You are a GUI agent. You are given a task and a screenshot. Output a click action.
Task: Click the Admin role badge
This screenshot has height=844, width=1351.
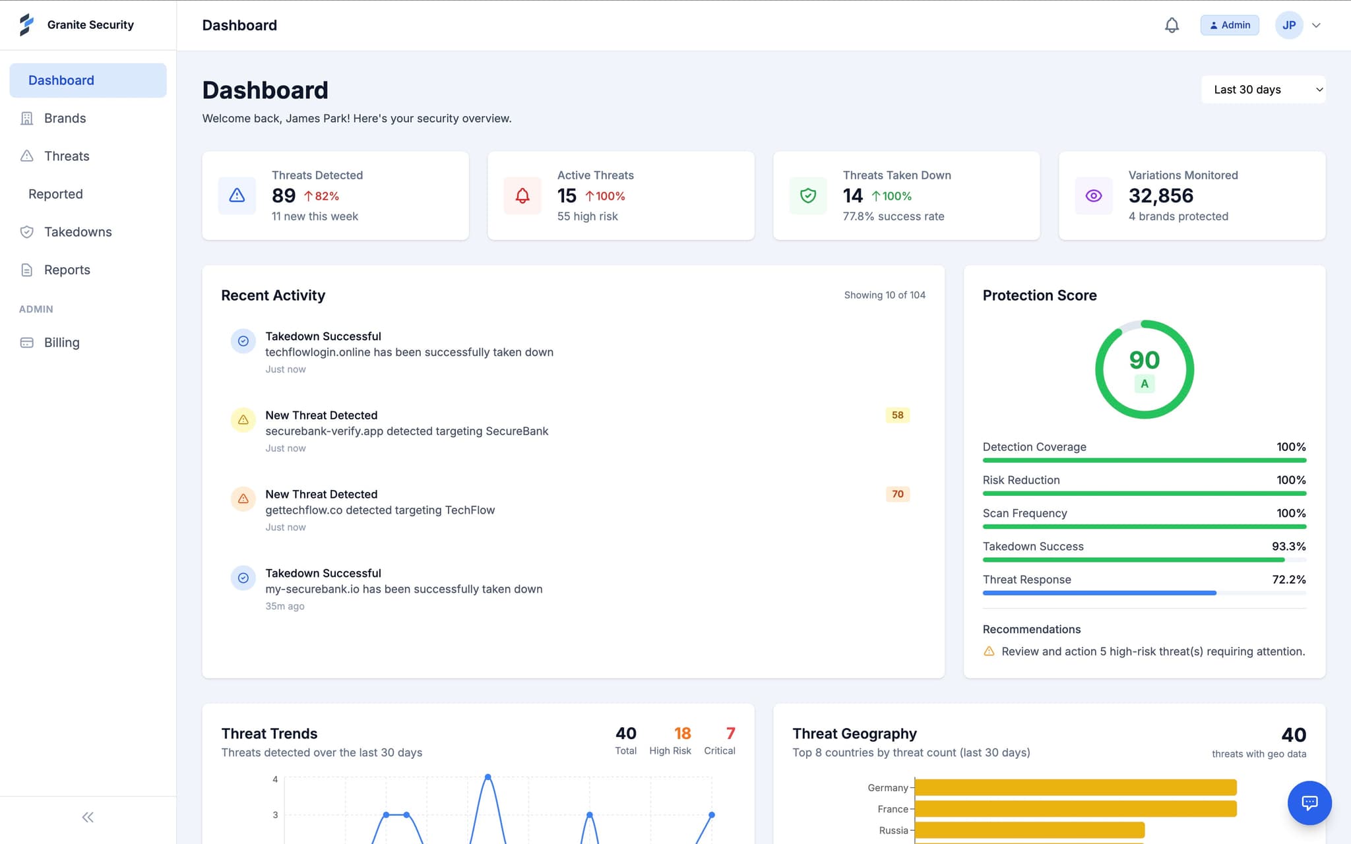[1229, 24]
